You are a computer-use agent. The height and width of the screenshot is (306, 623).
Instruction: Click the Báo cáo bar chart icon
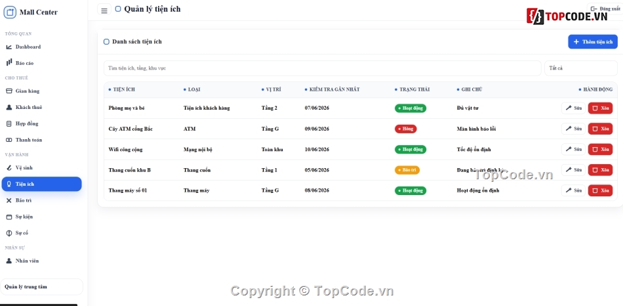point(9,62)
